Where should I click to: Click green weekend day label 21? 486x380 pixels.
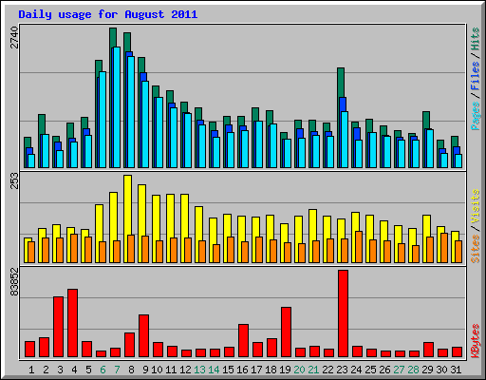(313, 370)
